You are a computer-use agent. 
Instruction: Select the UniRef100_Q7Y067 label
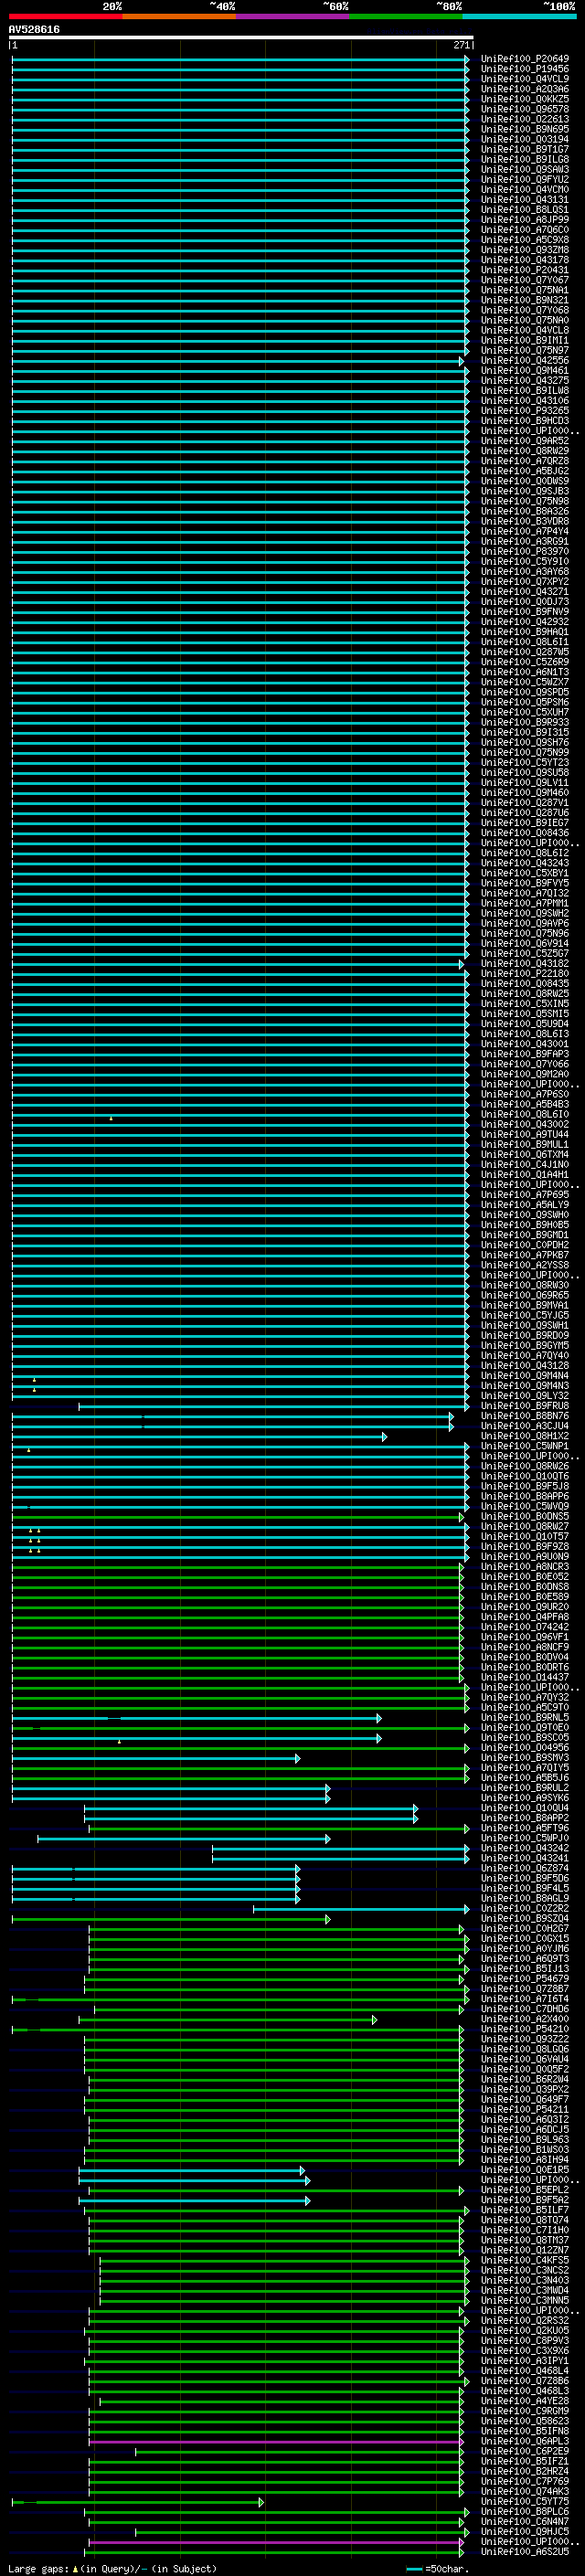[525, 280]
